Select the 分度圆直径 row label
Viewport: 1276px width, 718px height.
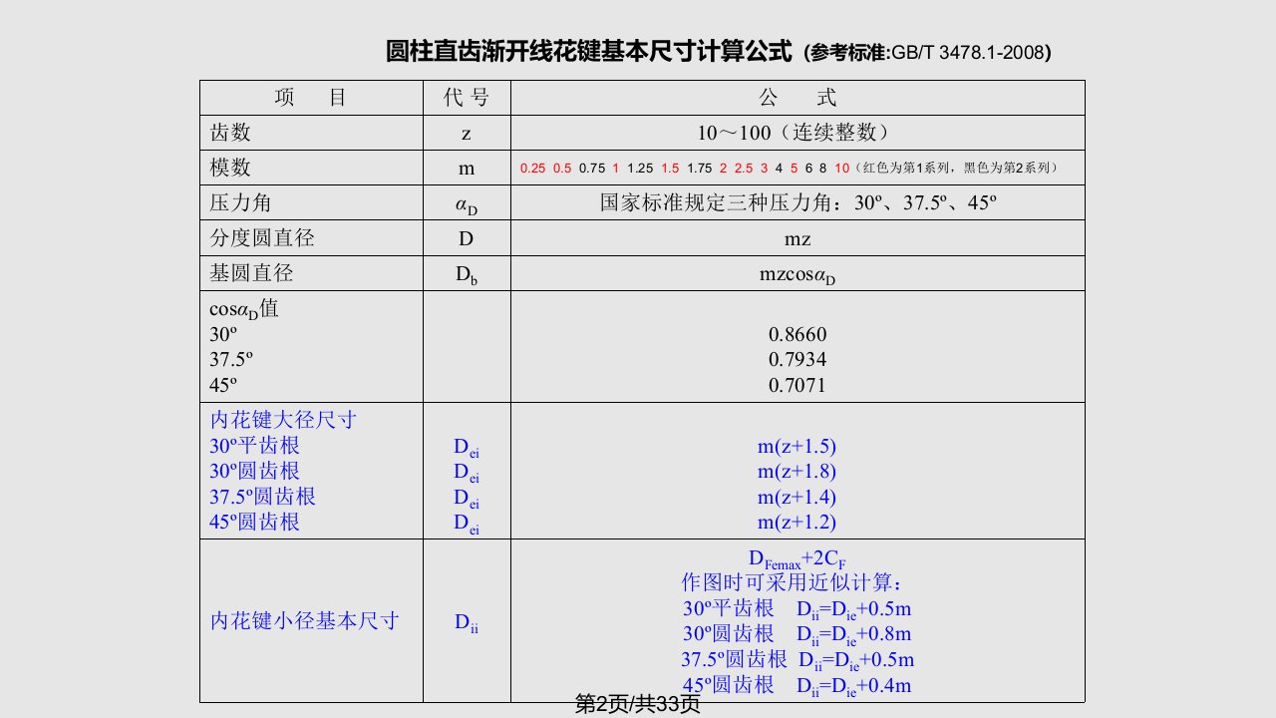pos(261,238)
